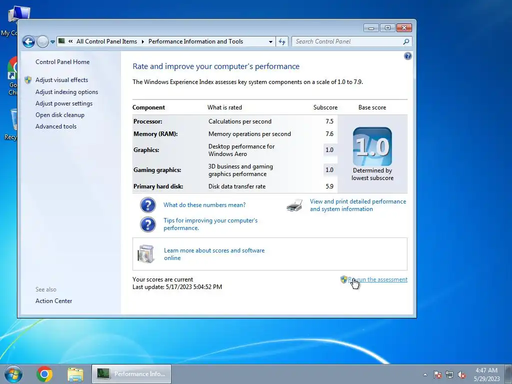The width and height of the screenshot is (512, 384).
Task: Open 'What do these numbers mean?' link
Action: tap(204, 204)
